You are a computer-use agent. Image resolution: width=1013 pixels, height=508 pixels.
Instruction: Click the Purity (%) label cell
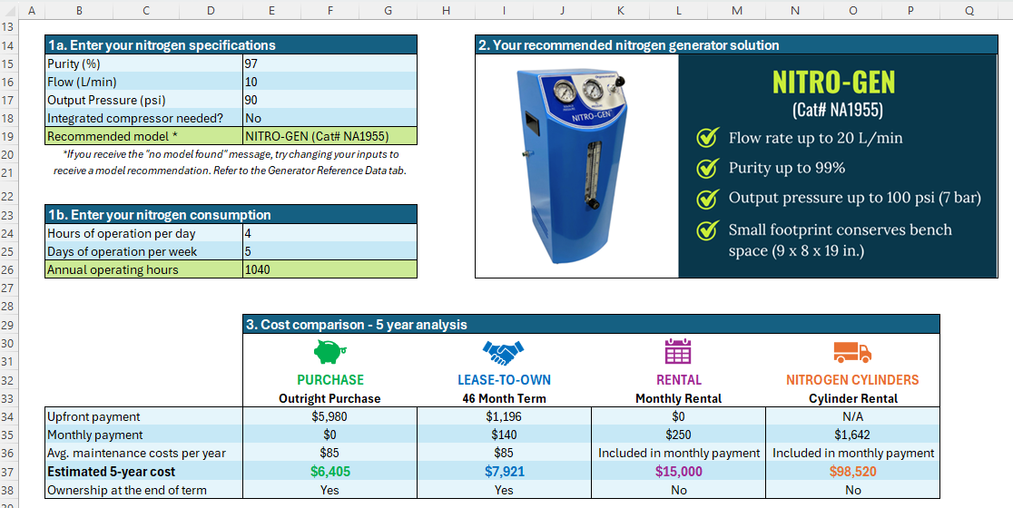click(144, 63)
